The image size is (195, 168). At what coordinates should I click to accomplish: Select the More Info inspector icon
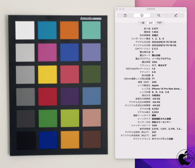click(142, 15)
